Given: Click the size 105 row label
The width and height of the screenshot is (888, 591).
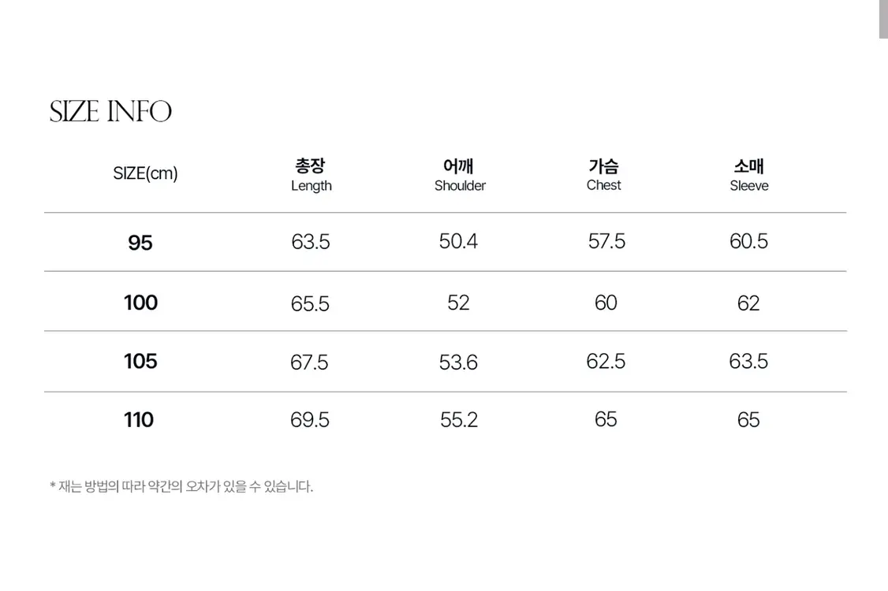Looking at the screenshot, I should 140,361.
